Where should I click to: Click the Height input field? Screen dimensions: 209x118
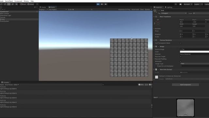click(198, 26)
